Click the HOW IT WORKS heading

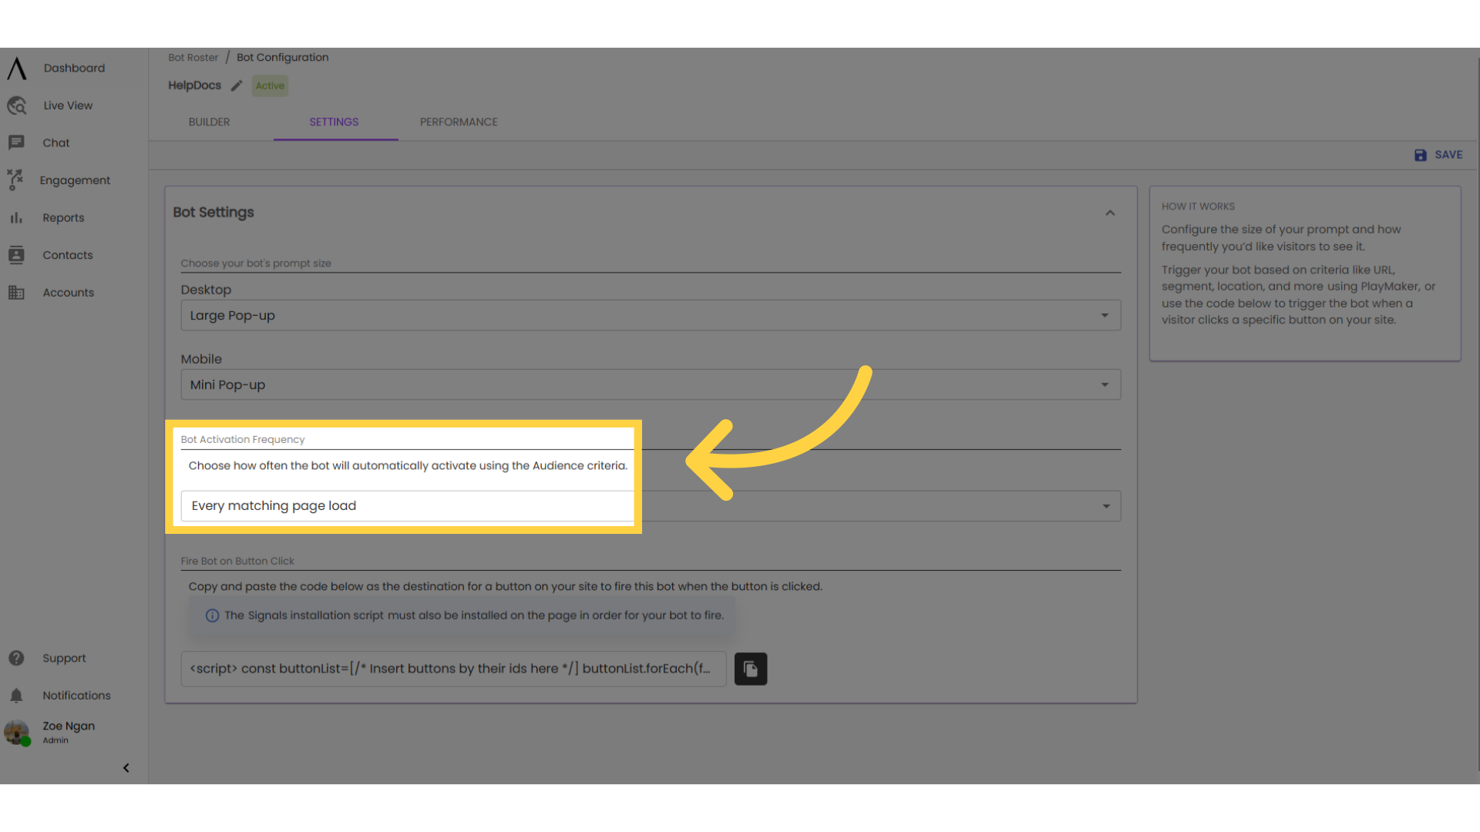1198,206
